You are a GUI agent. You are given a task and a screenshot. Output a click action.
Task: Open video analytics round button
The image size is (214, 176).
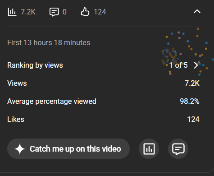point(149,149)
